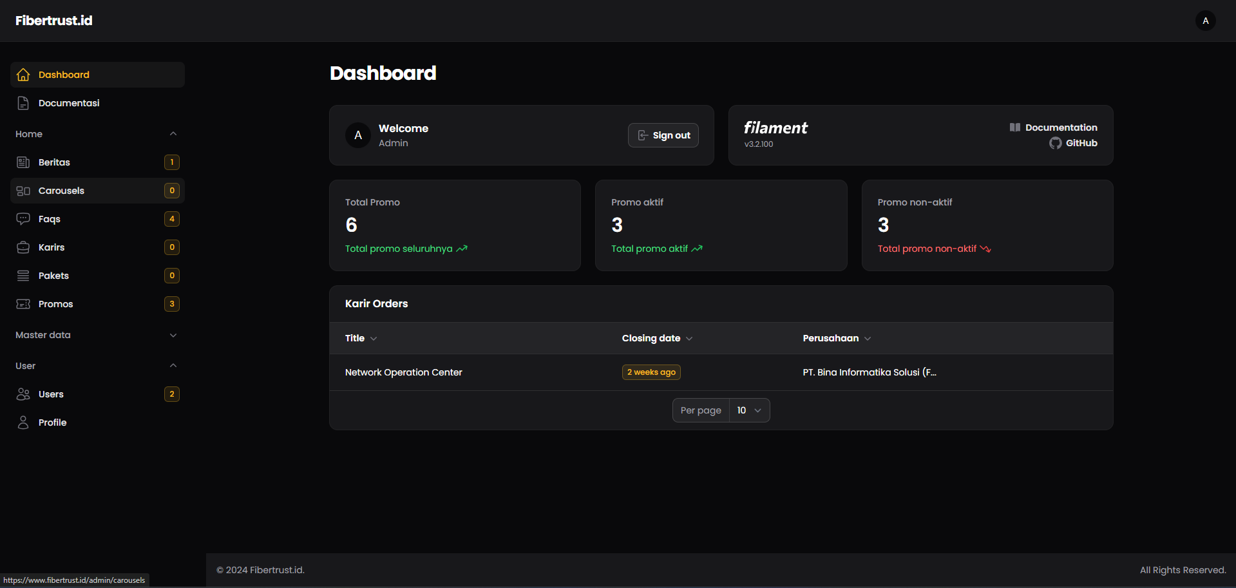
Task: Click the Documentasi document icon
Action: pyautogui.click(x=23, y=103)
